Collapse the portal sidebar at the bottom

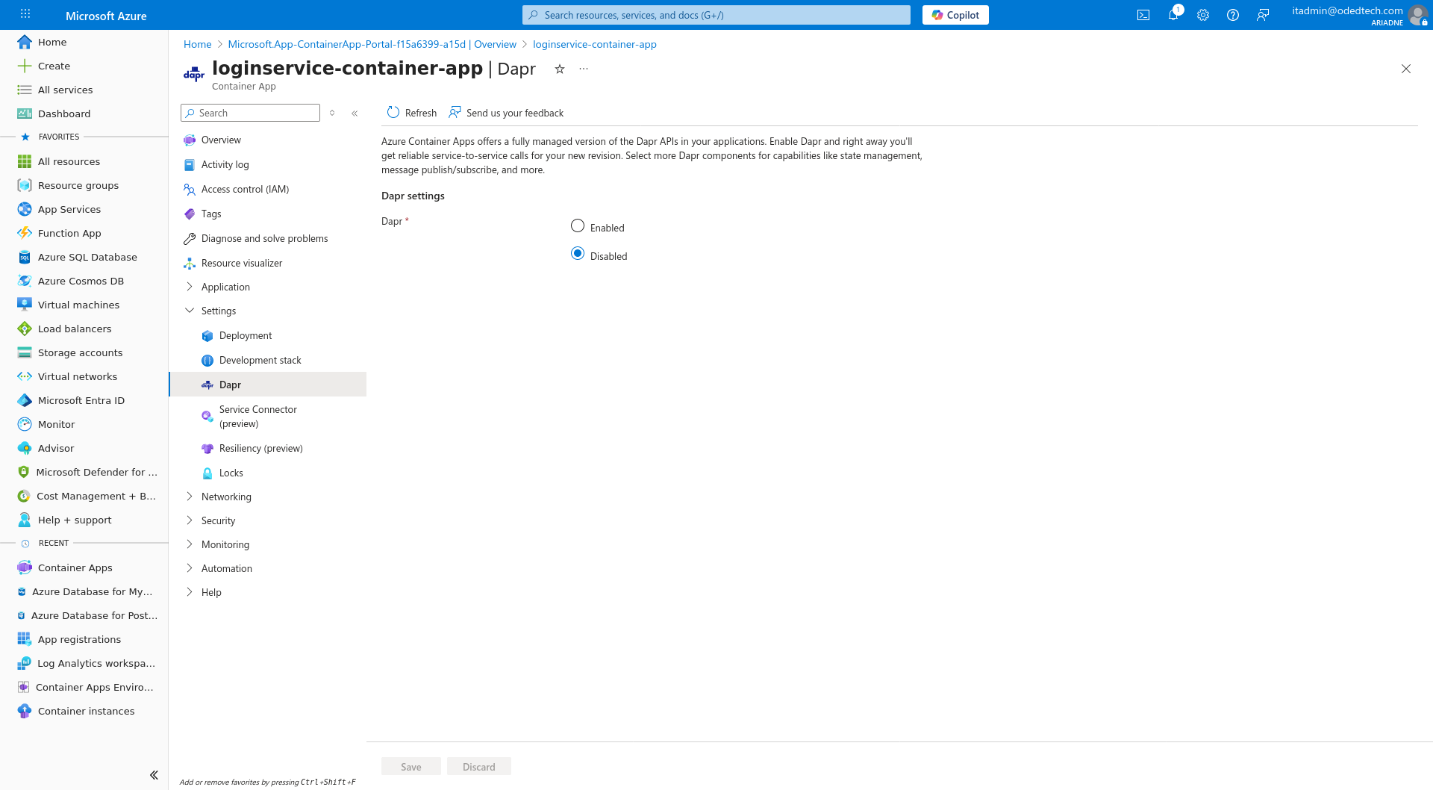tap(154, 775)
